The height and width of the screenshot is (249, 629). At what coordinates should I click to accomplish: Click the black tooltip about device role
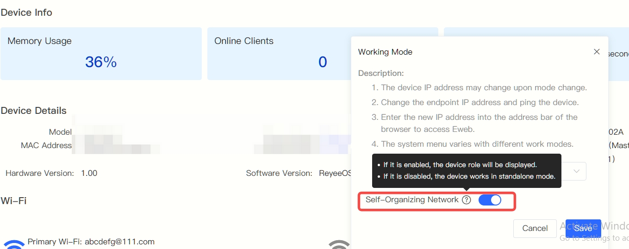[466, 170]
